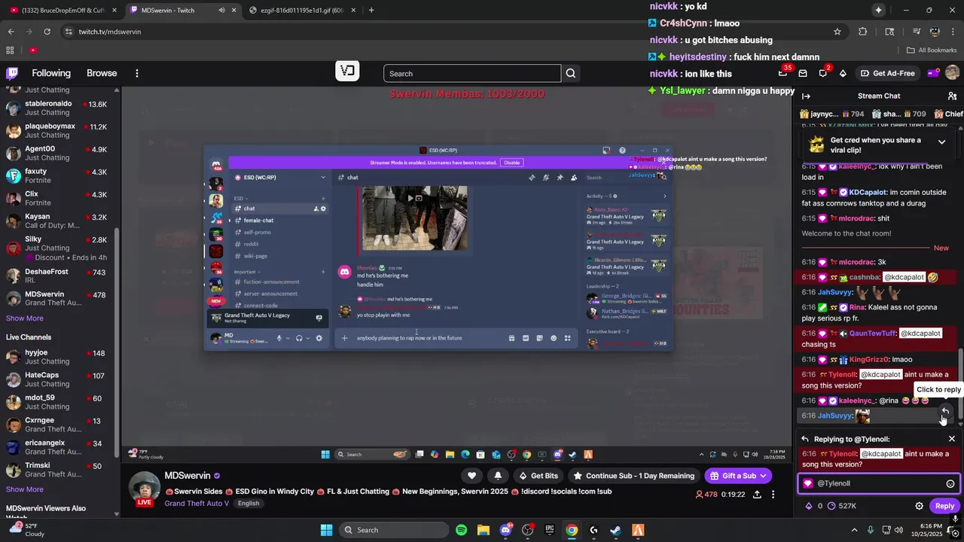Select stableronaldo in followed channels
The image size is (964, 542).
[x=56, y=108]
